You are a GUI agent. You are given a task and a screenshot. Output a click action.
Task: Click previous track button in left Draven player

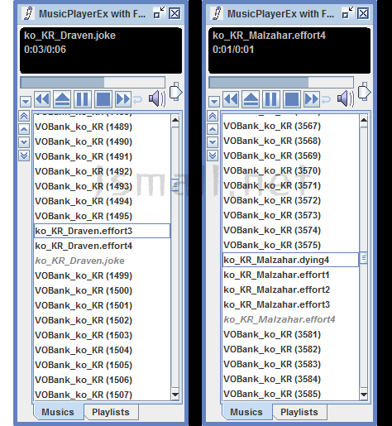42,99
